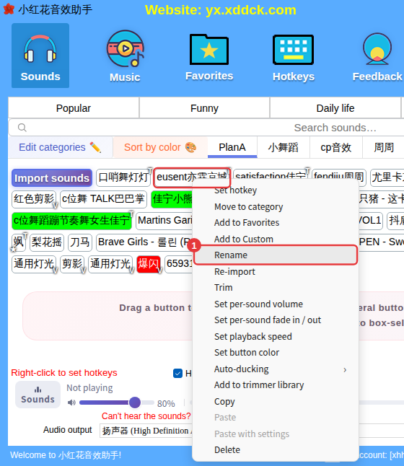Click the Not playing status text

tap(89, 388)
